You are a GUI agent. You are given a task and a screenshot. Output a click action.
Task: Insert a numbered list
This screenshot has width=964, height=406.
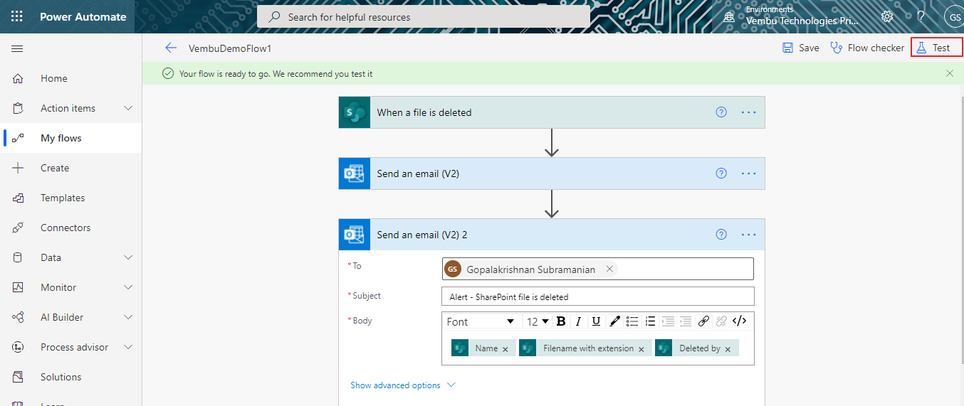(650, 321)
